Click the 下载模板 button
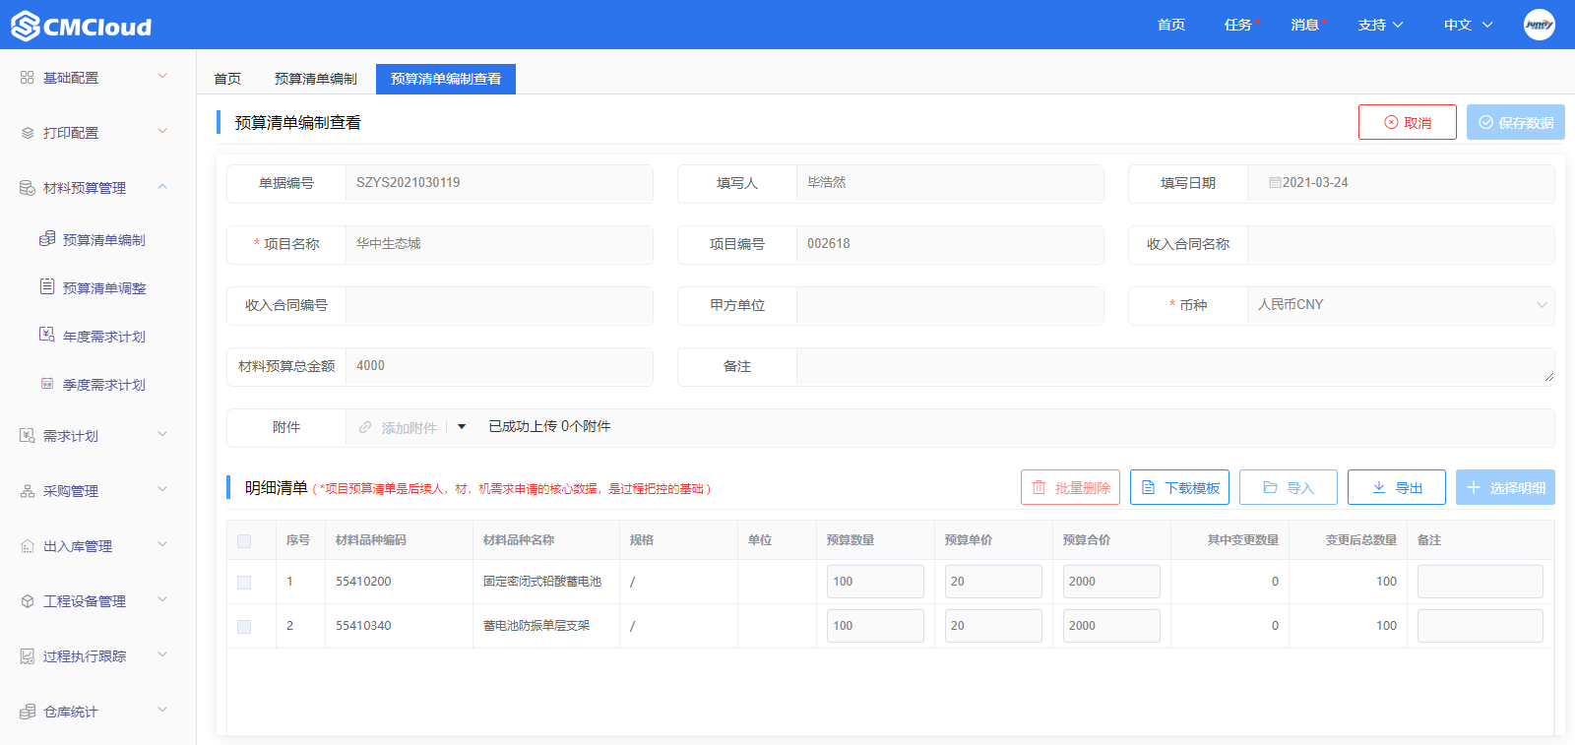This screenshot has width=1575, height=745. (x=1179, y=488)
